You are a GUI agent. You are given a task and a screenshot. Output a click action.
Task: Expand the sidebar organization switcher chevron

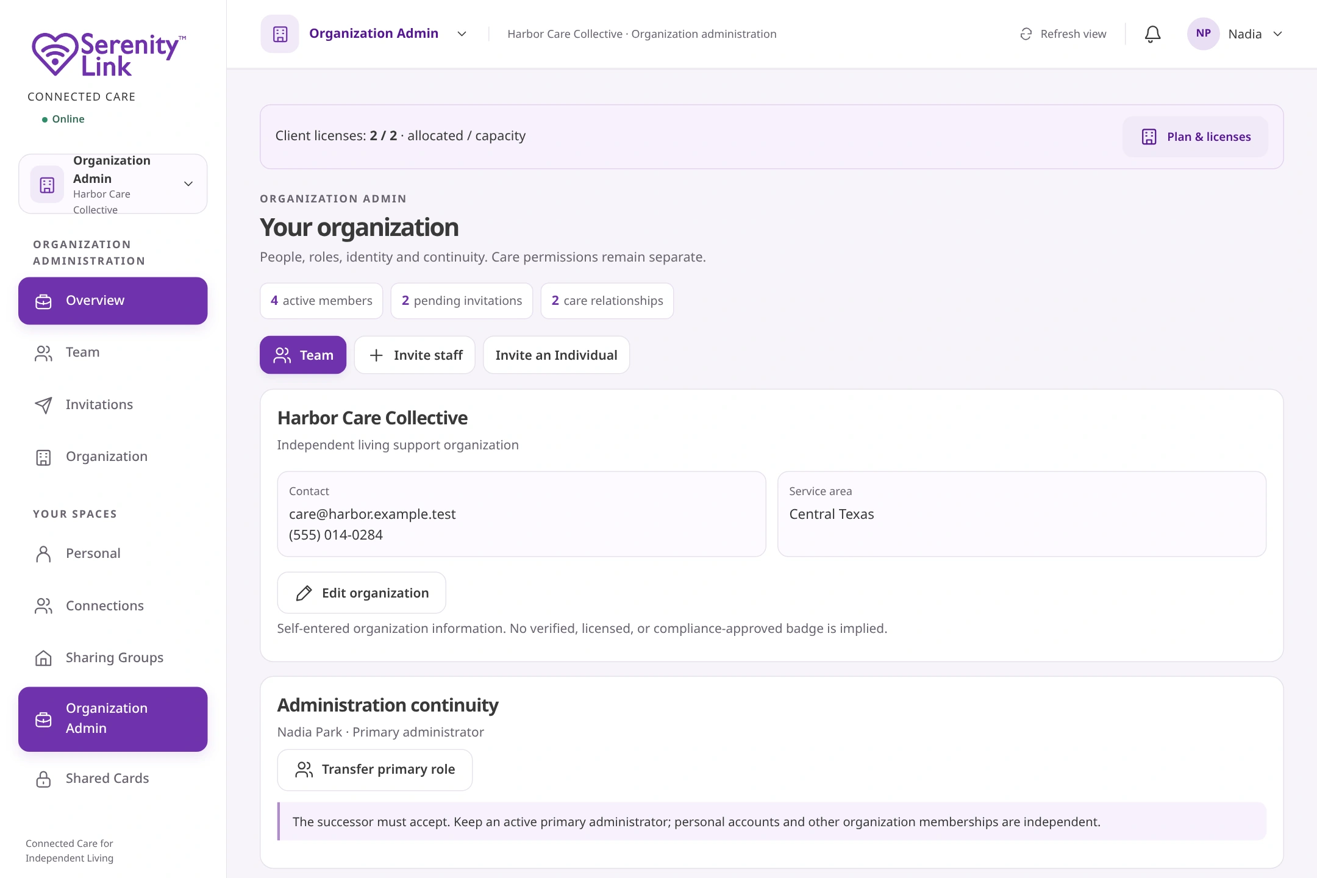(188, 184)
